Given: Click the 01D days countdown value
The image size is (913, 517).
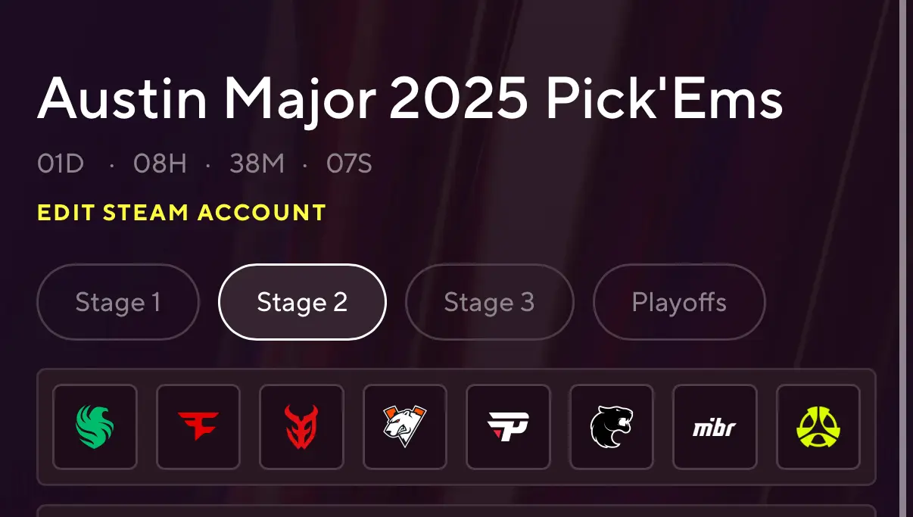Looking at the screenshot, I should [x=61, y=164].
